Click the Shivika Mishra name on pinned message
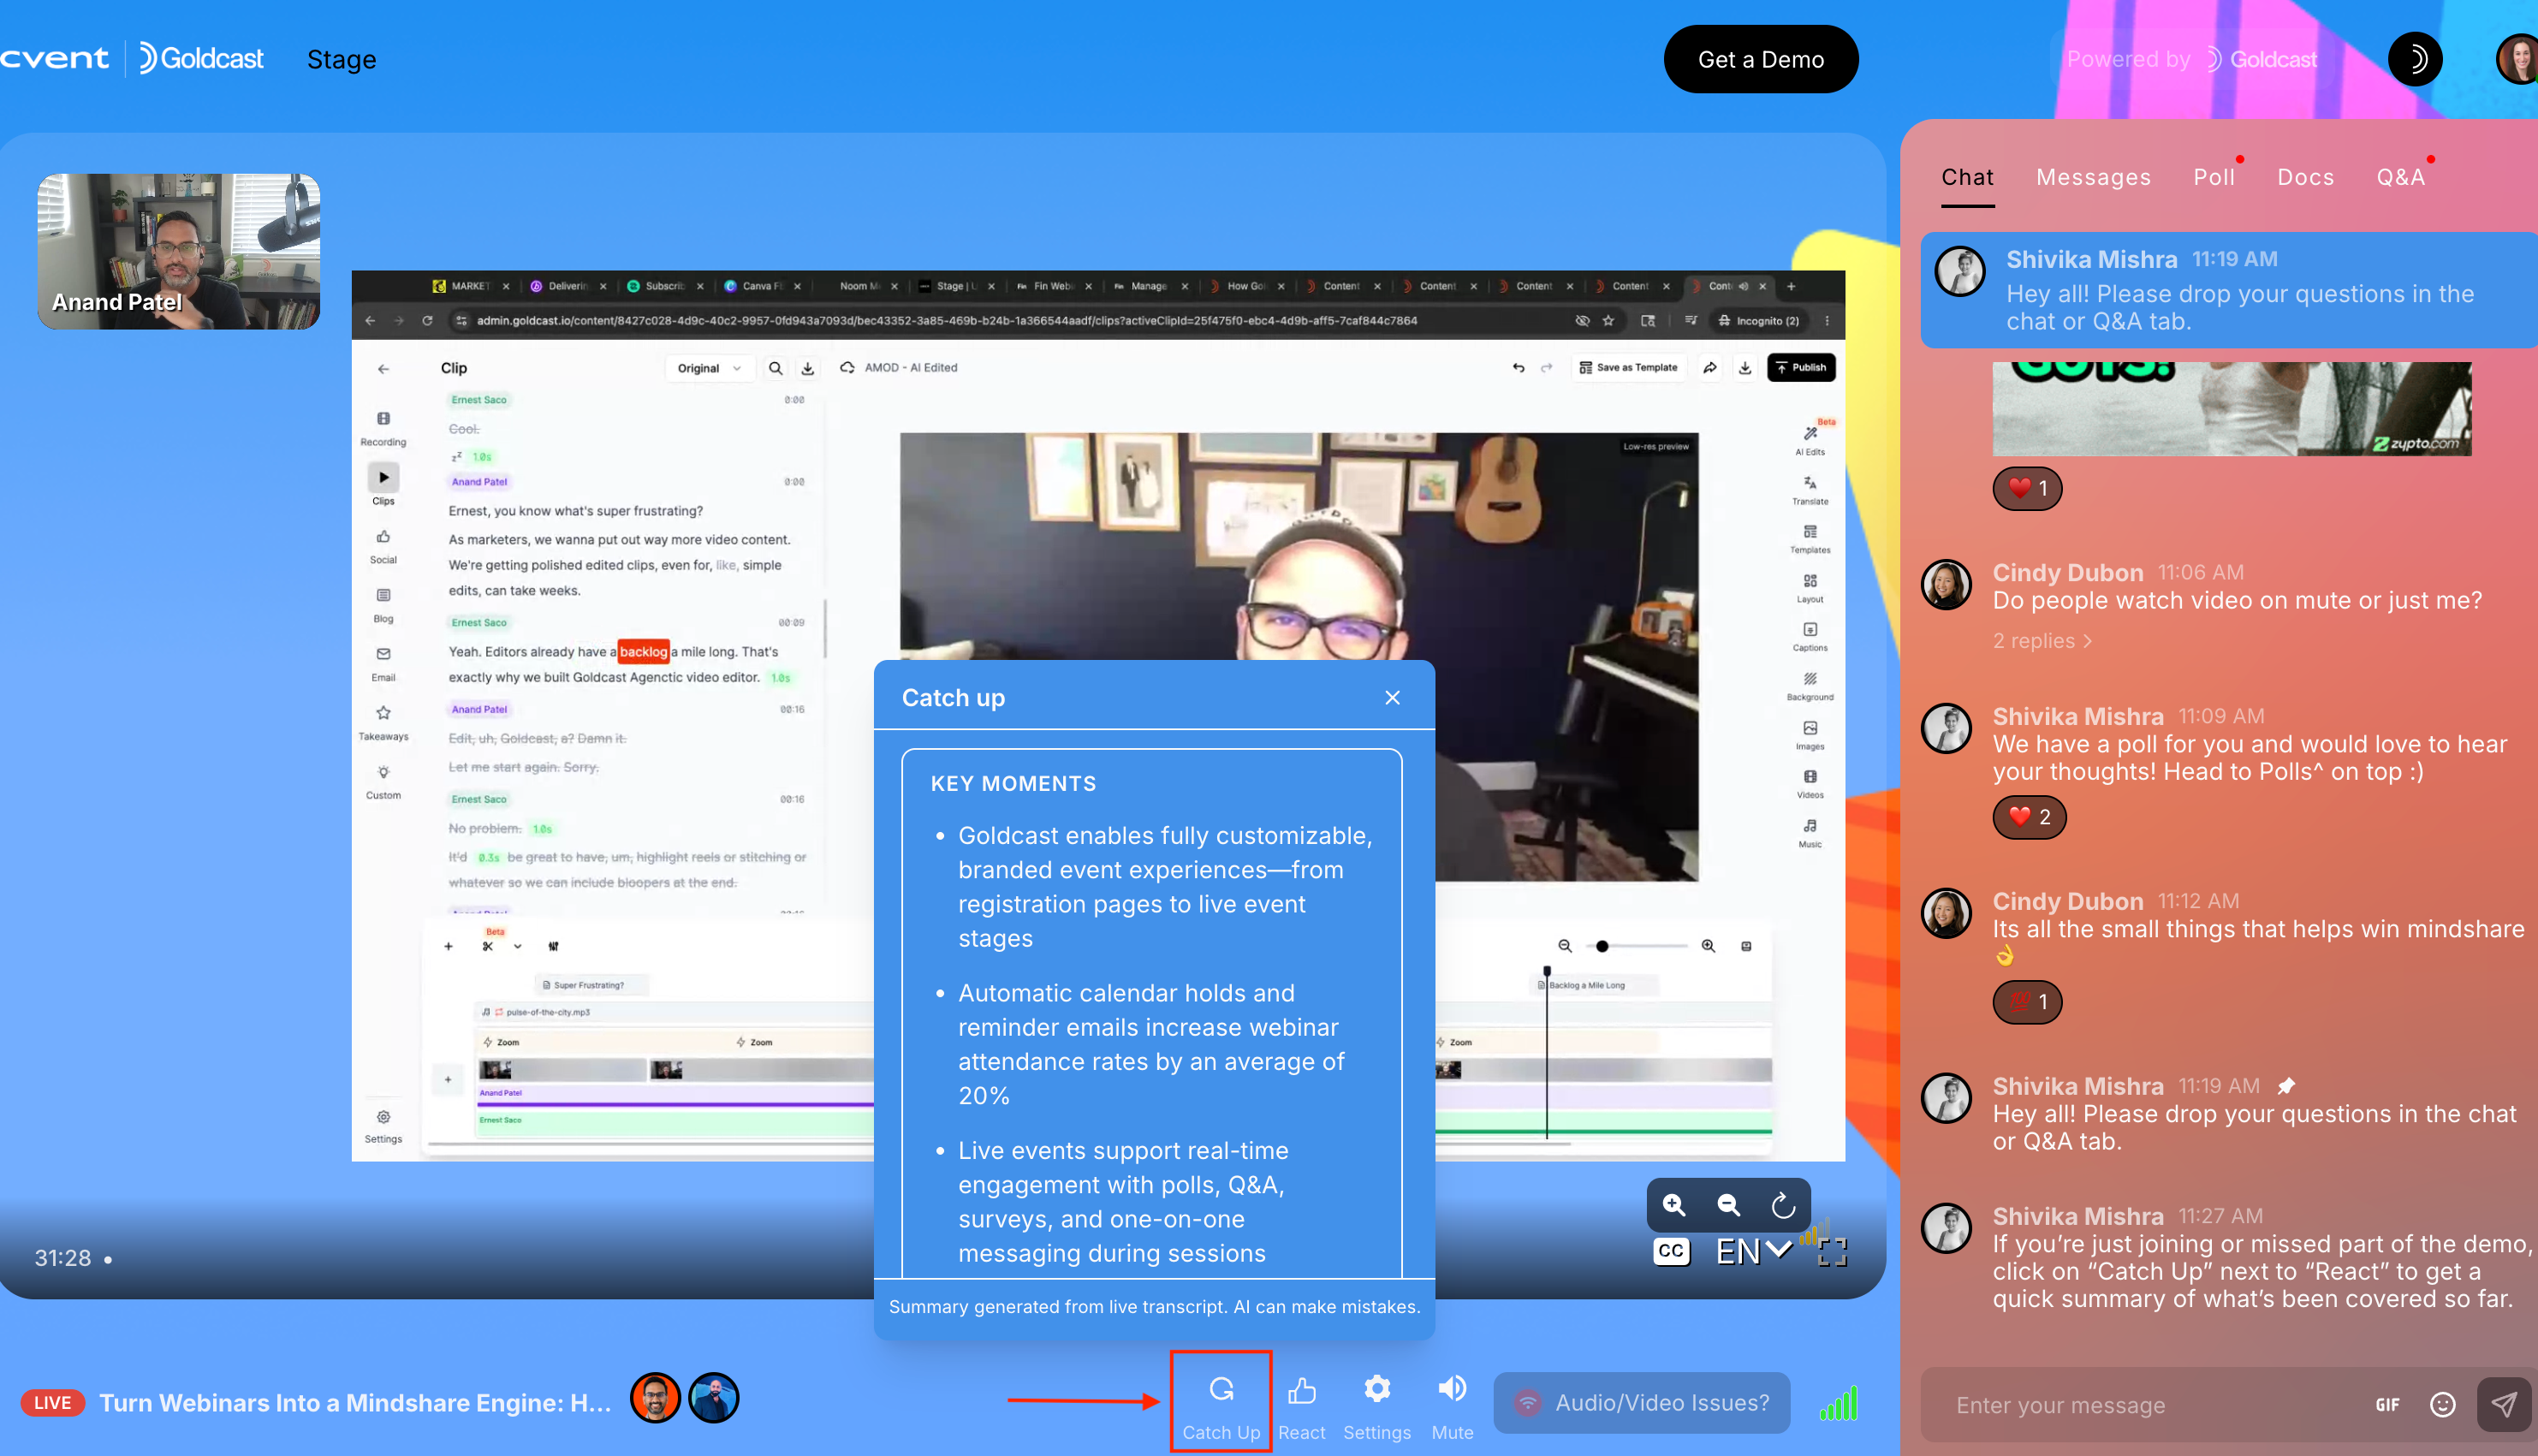The width and height of the screenshot is (2538, 1456). 2091,259
